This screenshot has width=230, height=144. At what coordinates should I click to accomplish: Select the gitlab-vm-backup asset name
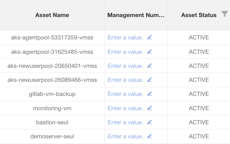click(52, 94)
